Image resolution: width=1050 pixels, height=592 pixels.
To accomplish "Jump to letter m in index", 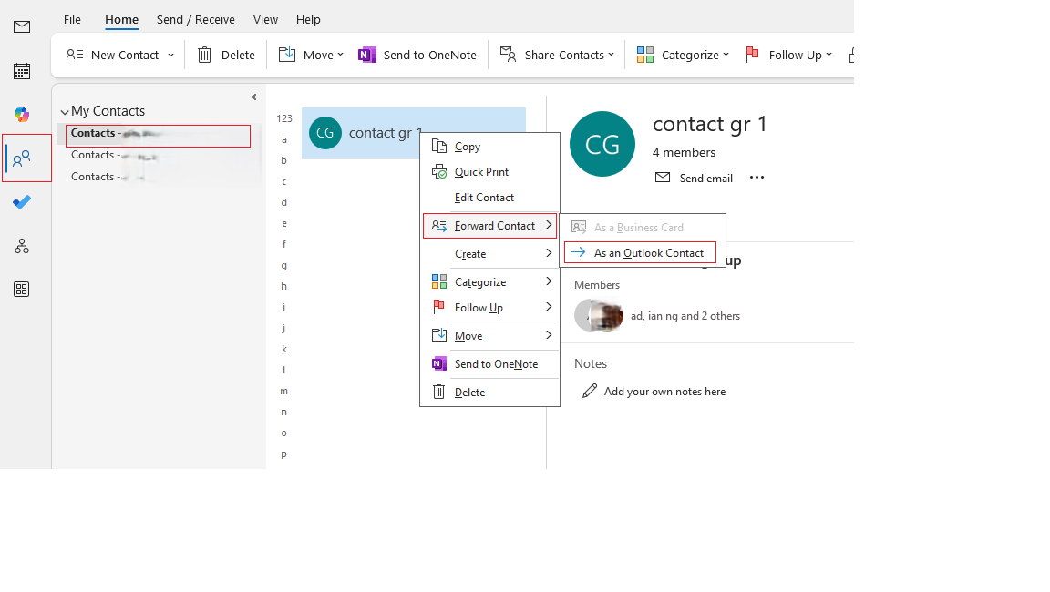I will tap(284, 391).
